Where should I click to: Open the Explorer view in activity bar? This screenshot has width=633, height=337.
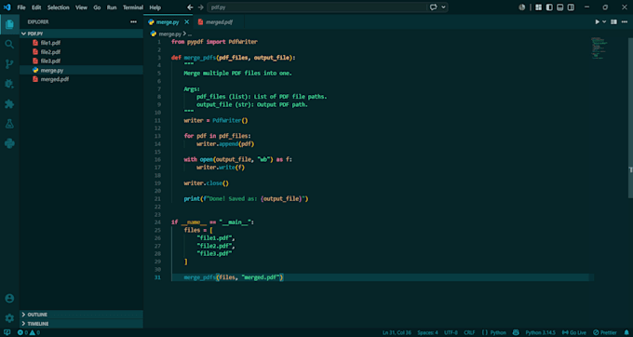pos(9,24)
